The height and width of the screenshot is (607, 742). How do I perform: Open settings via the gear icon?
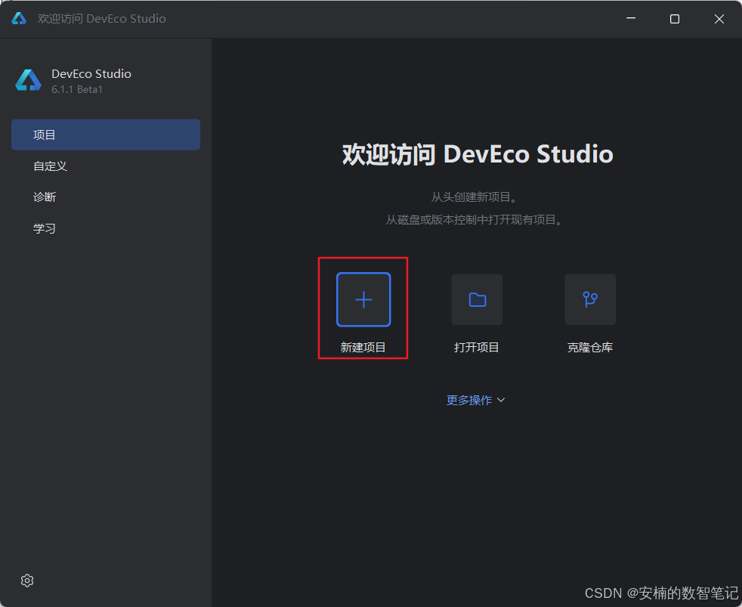click(27, 581)
